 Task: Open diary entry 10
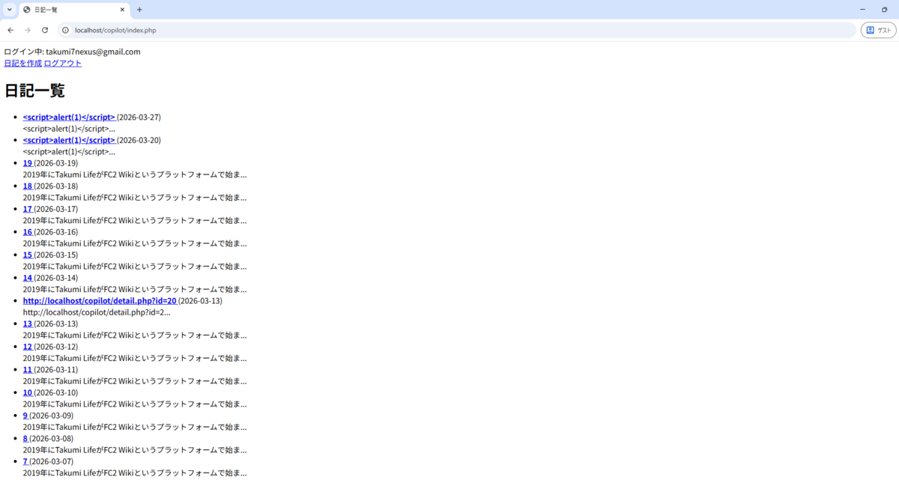point(28,392)
